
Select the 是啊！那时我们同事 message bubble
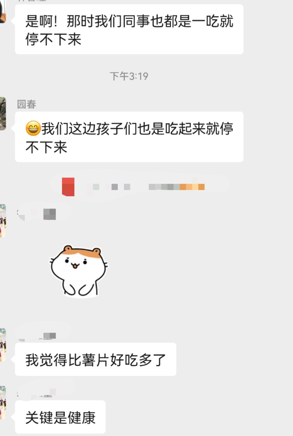pos(129,30)
